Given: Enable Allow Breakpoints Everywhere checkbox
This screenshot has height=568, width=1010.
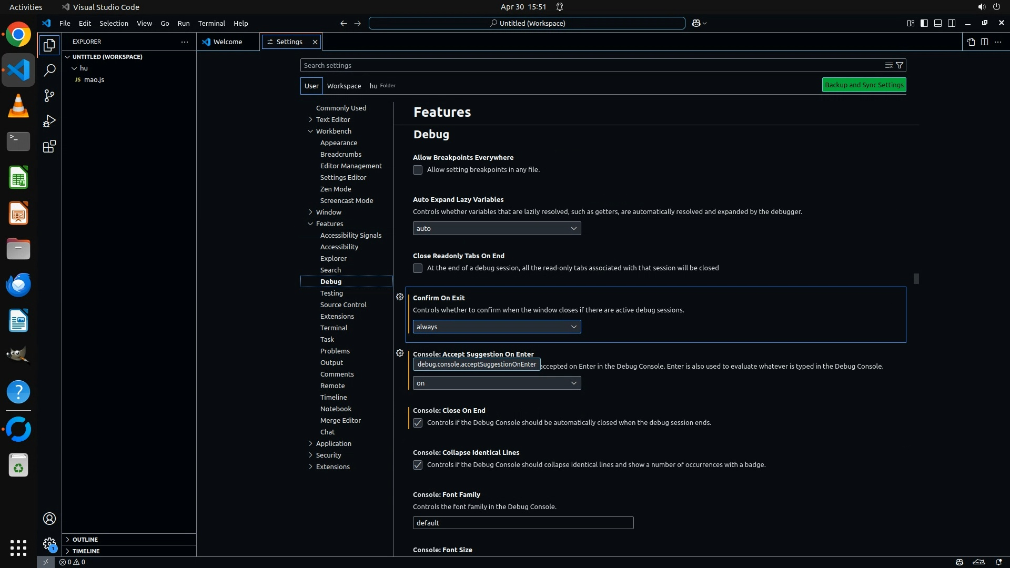Looking at the screenshot, I should point(418,170).
